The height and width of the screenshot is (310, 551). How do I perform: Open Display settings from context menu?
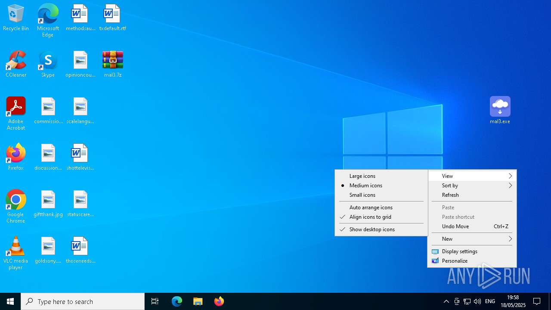click(472, 251)
